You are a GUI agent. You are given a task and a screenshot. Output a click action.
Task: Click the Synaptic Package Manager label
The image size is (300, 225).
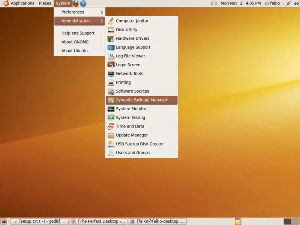coord(142,100)
